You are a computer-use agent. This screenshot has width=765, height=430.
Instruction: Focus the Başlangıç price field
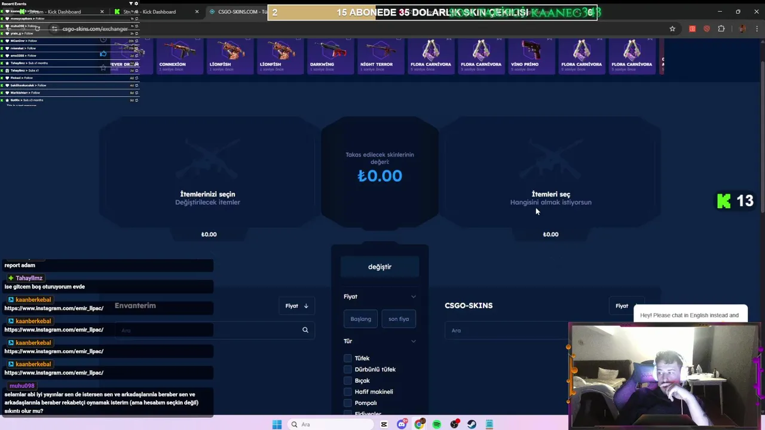tap(360, 319)
